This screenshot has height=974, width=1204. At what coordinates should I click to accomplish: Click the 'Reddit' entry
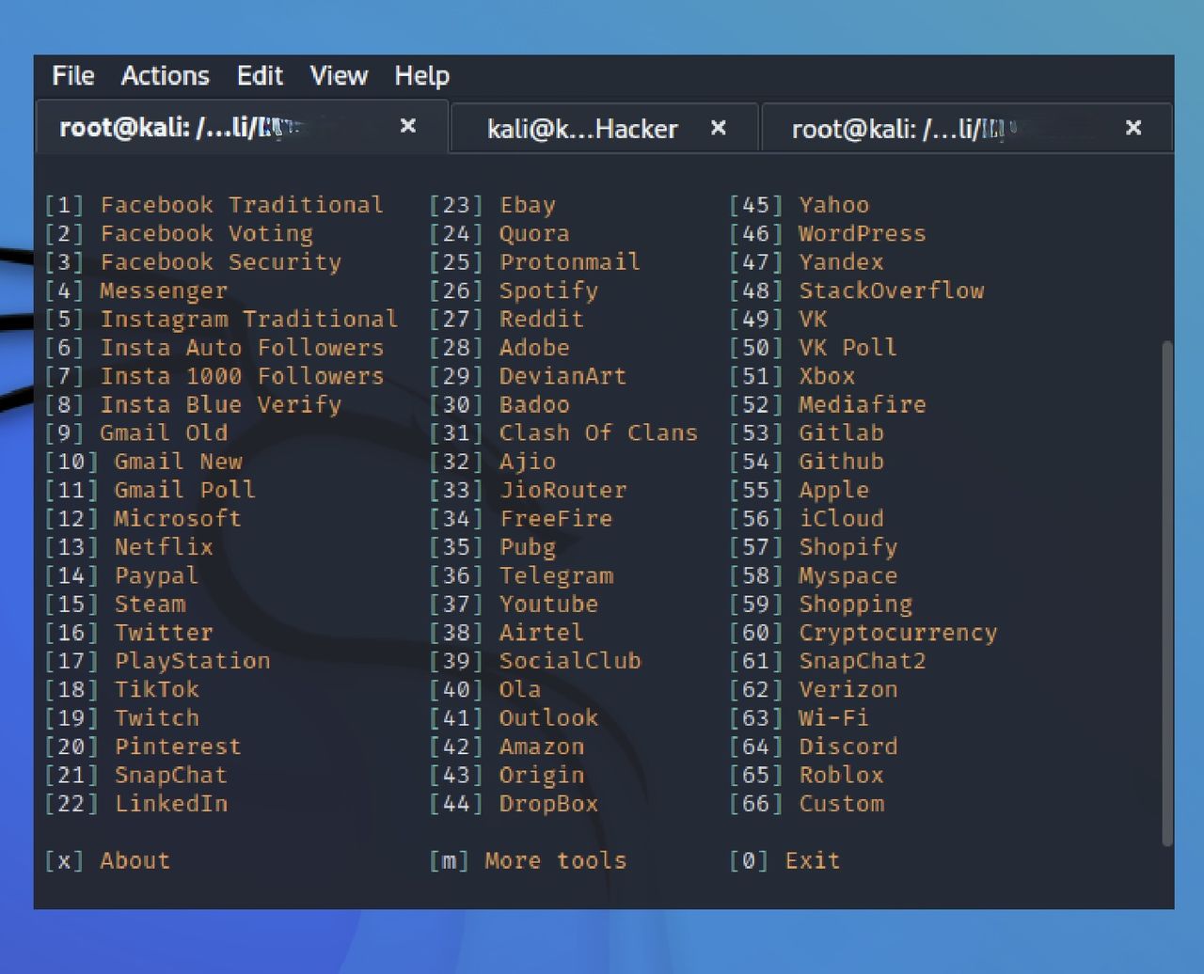tap(542, 319)
